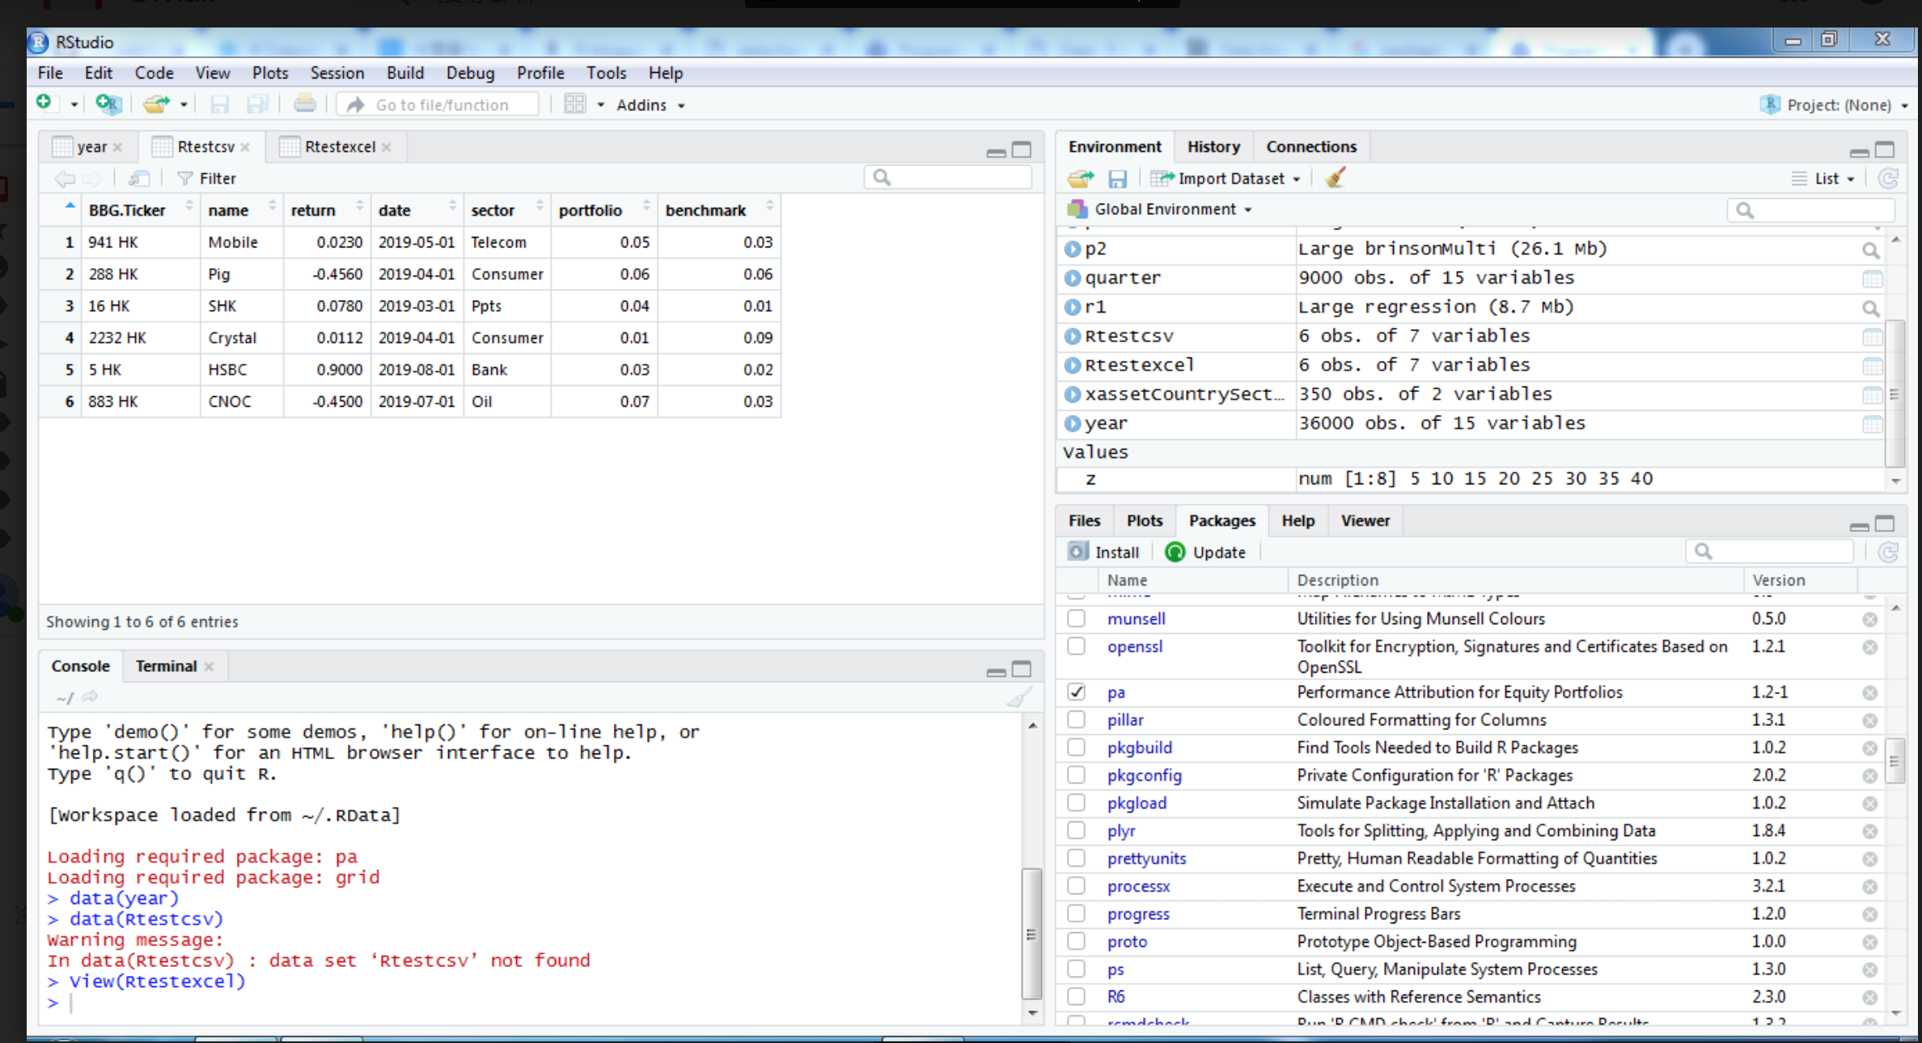The height and width of the screenshot is (1043, 1922).
Task: Click the table view icon for year
Action: click(1872, 424)
